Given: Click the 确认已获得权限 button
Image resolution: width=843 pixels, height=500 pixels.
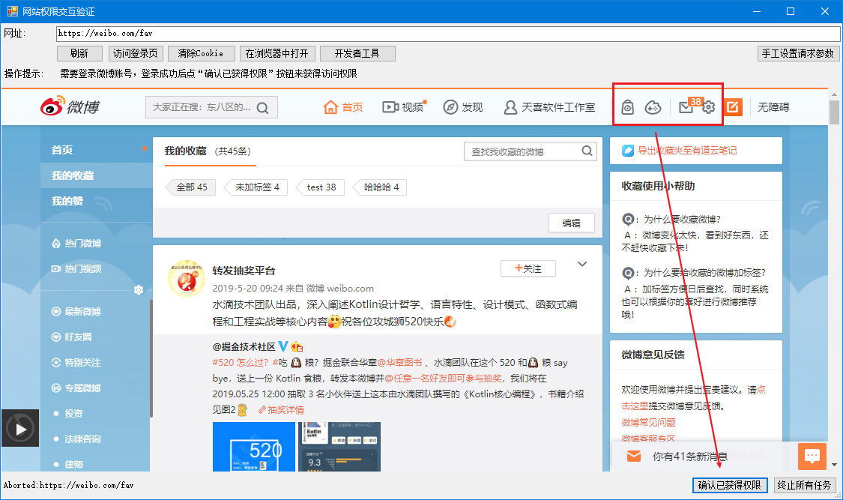Looking at the screenshot, I should tap(729, 485).
